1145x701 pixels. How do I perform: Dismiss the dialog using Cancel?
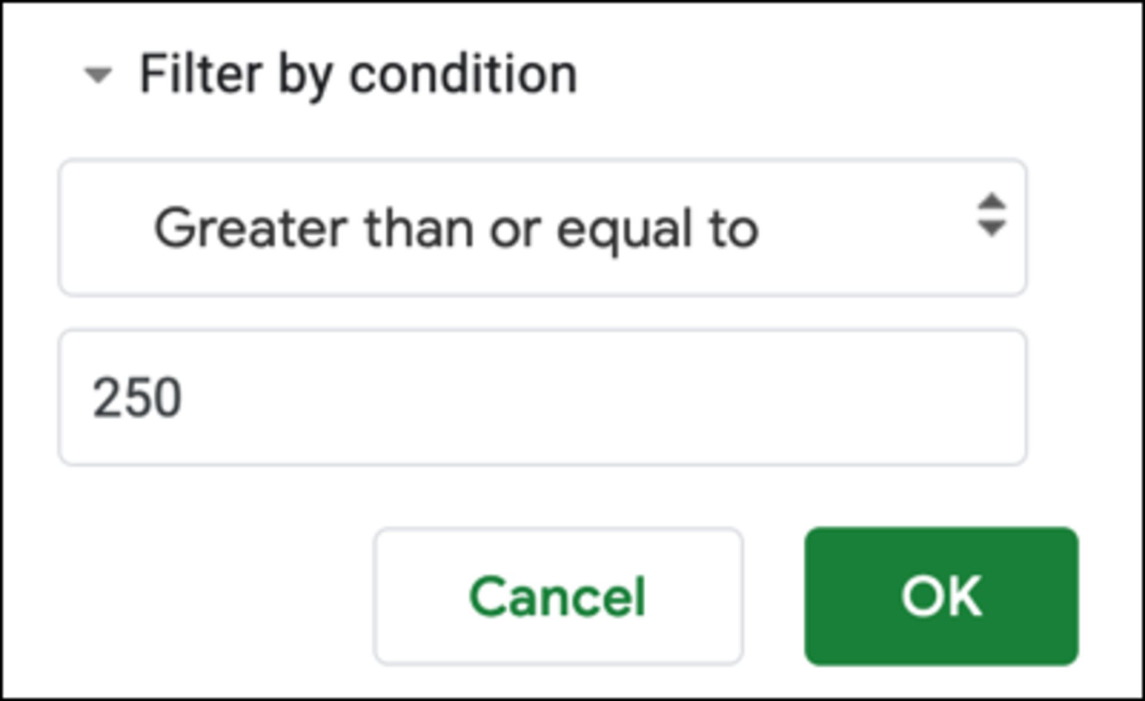click(x=558, y=596)
